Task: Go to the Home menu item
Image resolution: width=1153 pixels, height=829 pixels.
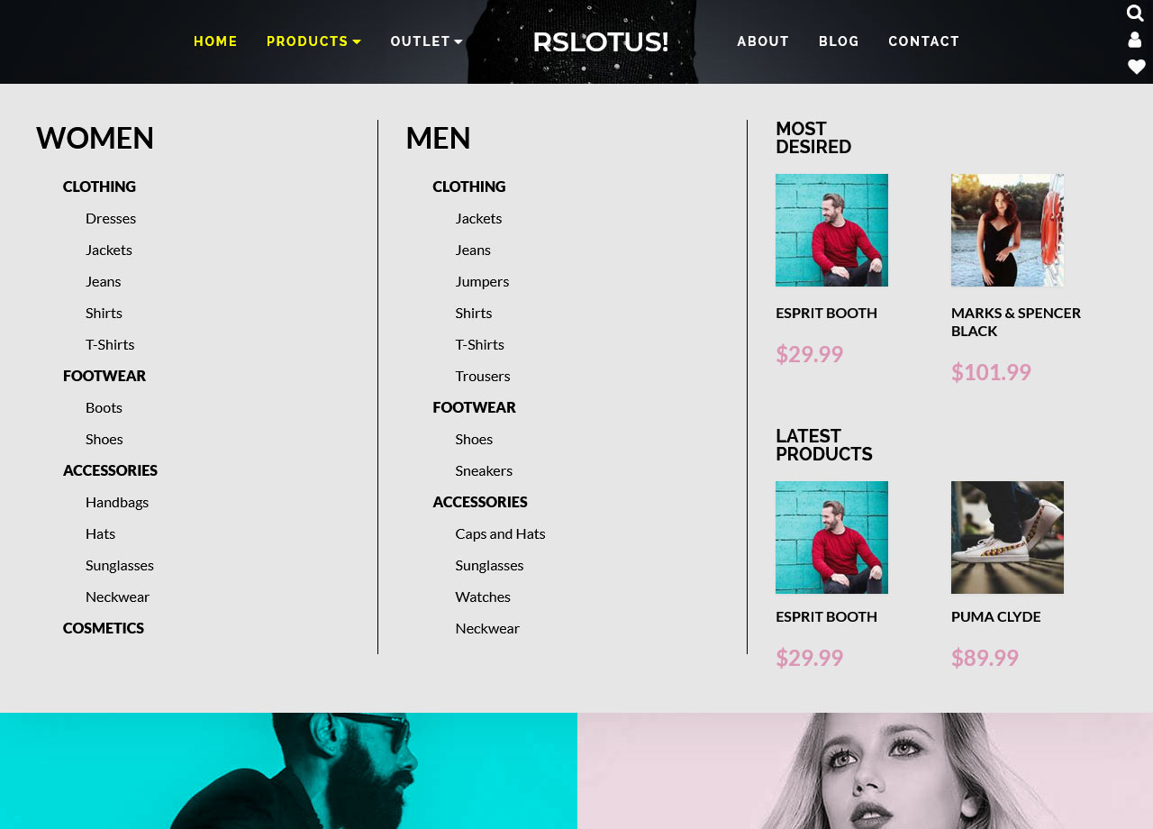Action: [215, 41]
